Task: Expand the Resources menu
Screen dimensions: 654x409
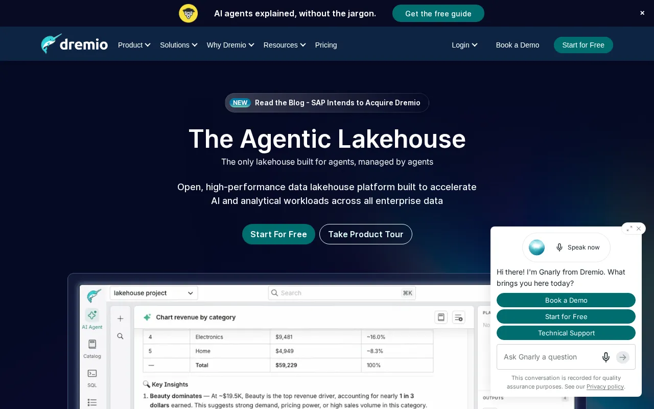Action: pos(285,45)
